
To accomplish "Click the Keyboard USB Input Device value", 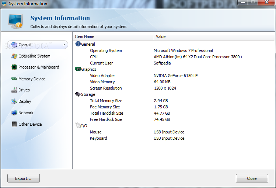I will (x=169, y=138).
